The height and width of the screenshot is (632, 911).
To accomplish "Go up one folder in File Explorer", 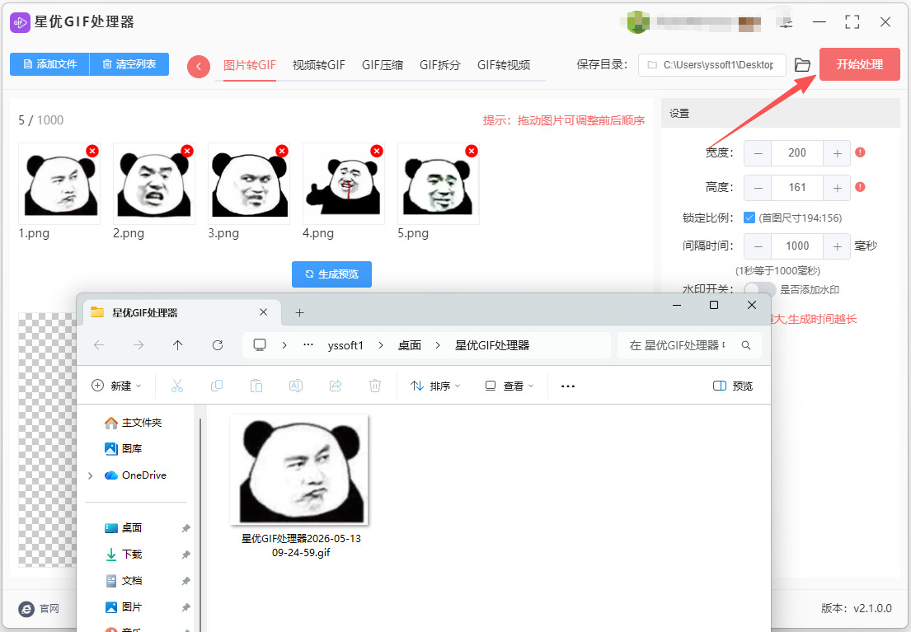I will click(178, 345).
